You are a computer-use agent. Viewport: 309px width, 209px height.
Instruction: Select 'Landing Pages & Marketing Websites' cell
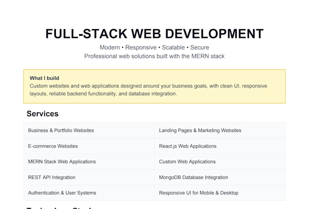pyautogui.click(x=220, y=130)
